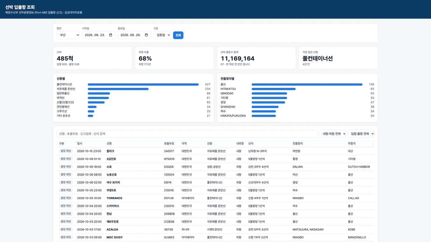Click the 시작일 date field 2026. 09. 23.
This screenshot has width=431, height=242.
(99, 35)
